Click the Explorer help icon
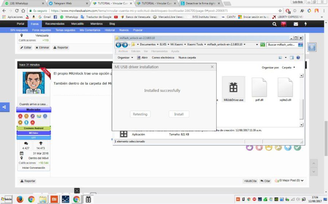This screenshot has height=204, width=328. click(x=298, y=57)
